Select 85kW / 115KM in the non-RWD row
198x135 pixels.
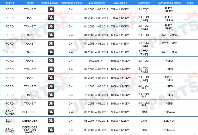(x=120, y=35)
